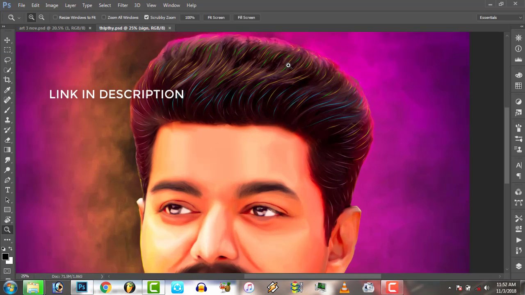Open the Histogram panel icon
The height and width of the screenshot is (295, 525).
(518, 60)
